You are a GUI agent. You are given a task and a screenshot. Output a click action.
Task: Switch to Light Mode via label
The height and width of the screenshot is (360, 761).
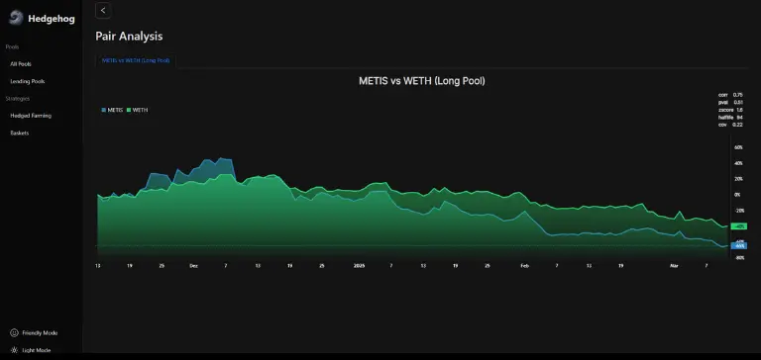pos(37,350)
